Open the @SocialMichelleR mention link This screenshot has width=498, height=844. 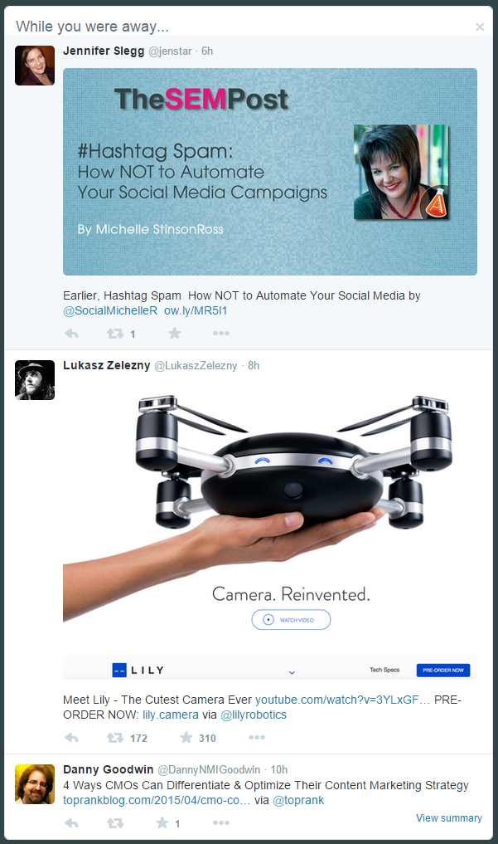click(x=110, y=310)
